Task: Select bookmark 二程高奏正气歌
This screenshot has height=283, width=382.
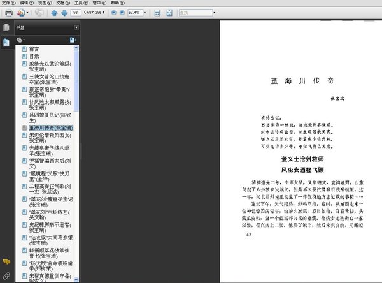Action: tap(50, 189)
